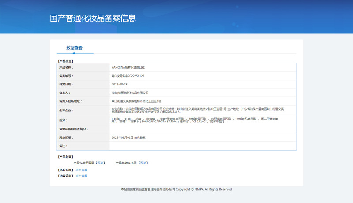
Task: Click the 成分 ingredients list text
Action: coord(195,120)
